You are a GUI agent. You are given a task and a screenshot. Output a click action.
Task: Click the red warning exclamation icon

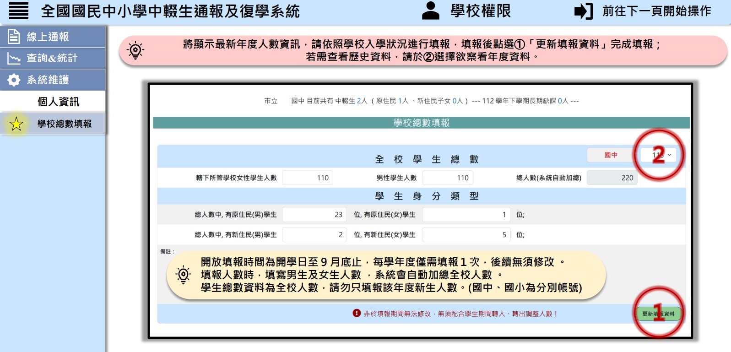point(357,313)
